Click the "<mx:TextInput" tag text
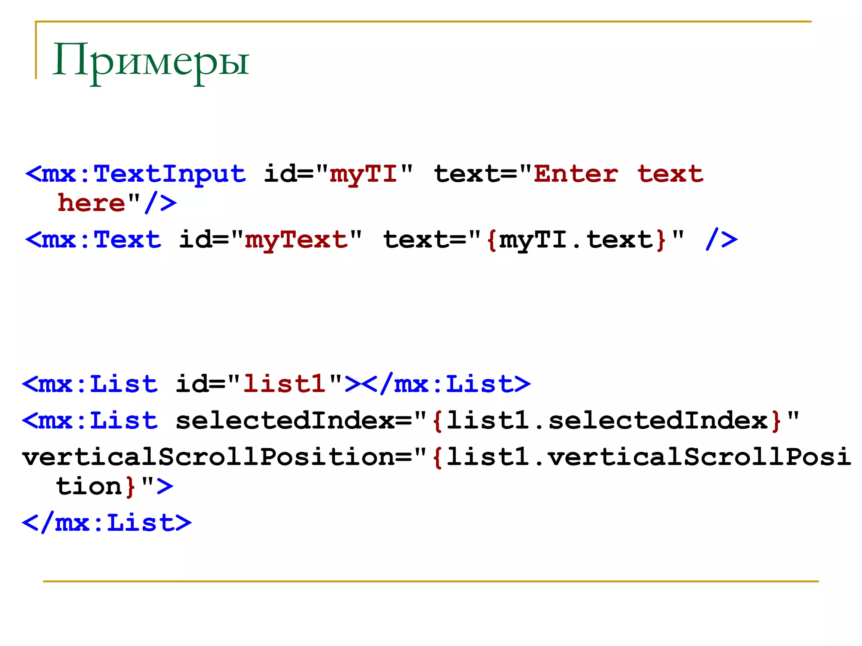The width and height of the screenshot is (862, 646). pos(136,174)
